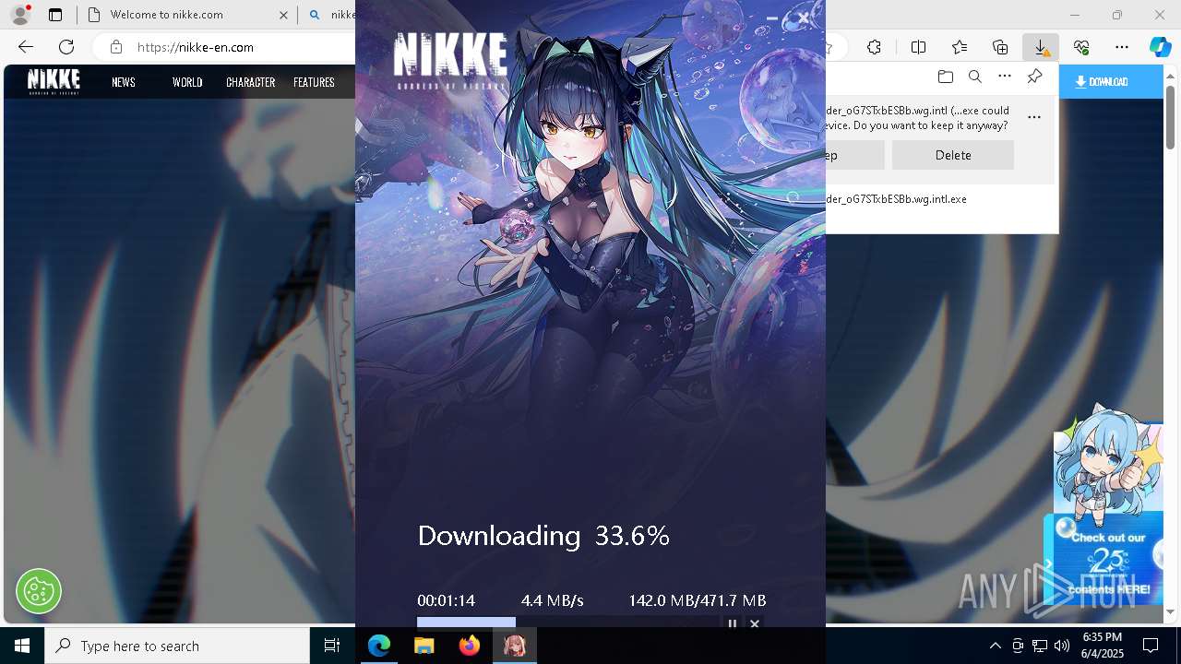The image size is (1181, 664).
Task: Open clock showing 6:35 PM
Action: point(1102,646)
